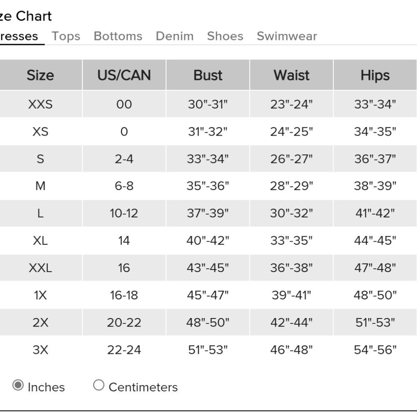
Task: Open the Bottoms size chart tab
Action: pos(118,36)
